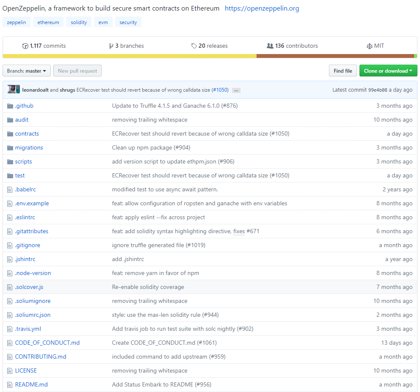
Task: Open the .soliumrc.json file
Action: [33, 315]
